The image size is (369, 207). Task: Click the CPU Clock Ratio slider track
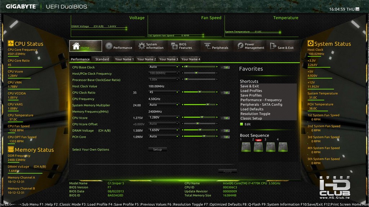click(200, 92)
